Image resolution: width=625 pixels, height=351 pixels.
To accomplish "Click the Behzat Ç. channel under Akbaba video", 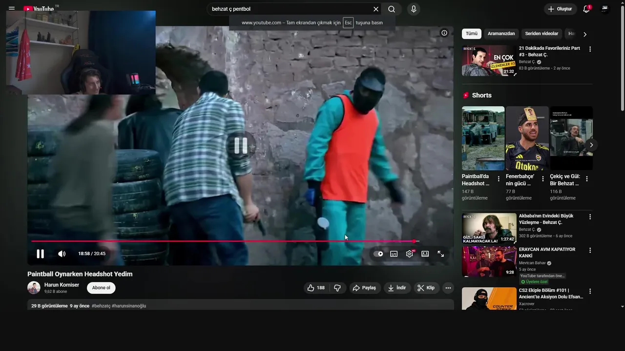I will pos(527,230).
